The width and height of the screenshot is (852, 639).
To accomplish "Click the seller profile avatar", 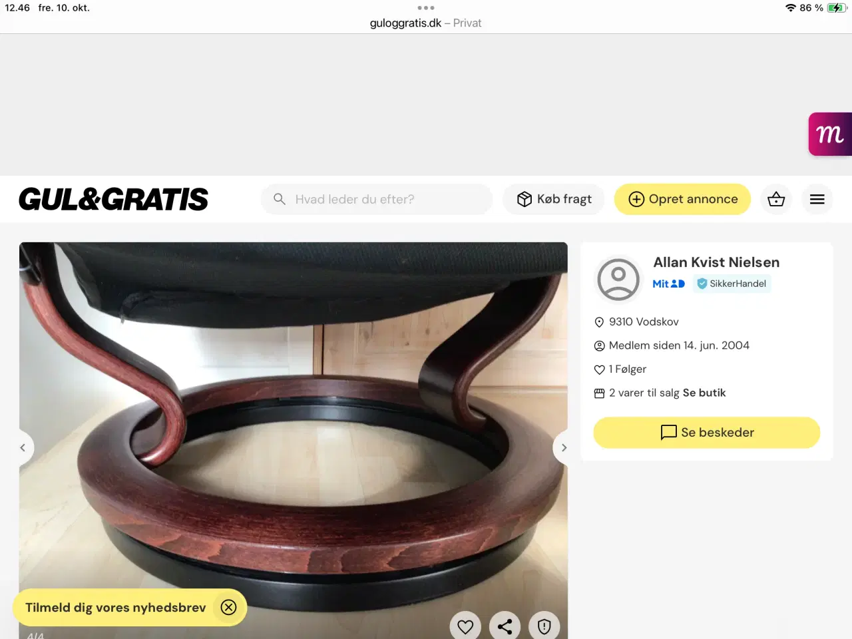I will (x=618, y=280).
